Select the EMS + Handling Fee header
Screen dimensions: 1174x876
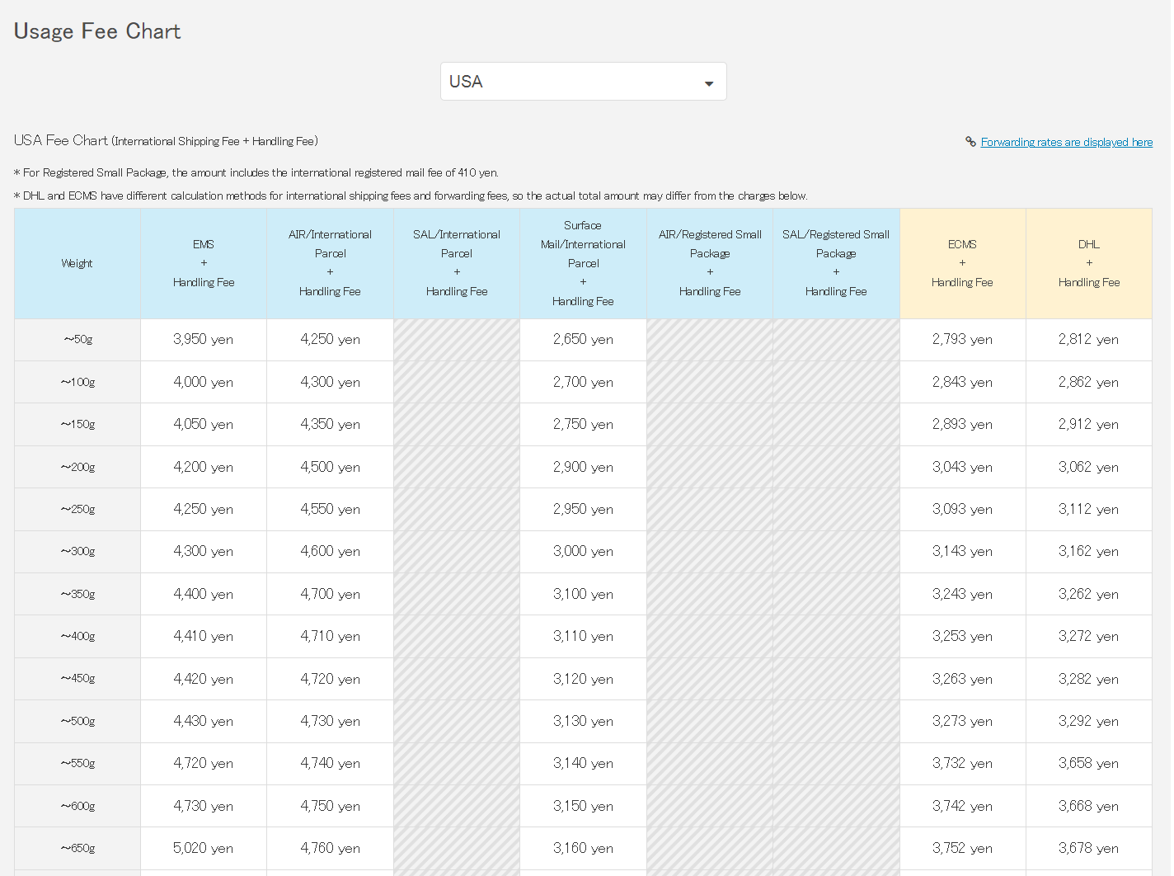tap(204, 263)
